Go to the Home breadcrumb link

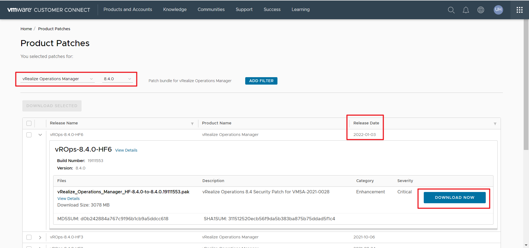pyautogui.click(x=26, y=29)
